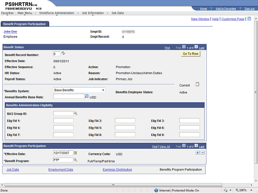Open the Home link
The width and height of the screenshot is (258, 193).
tap(203, 8)
